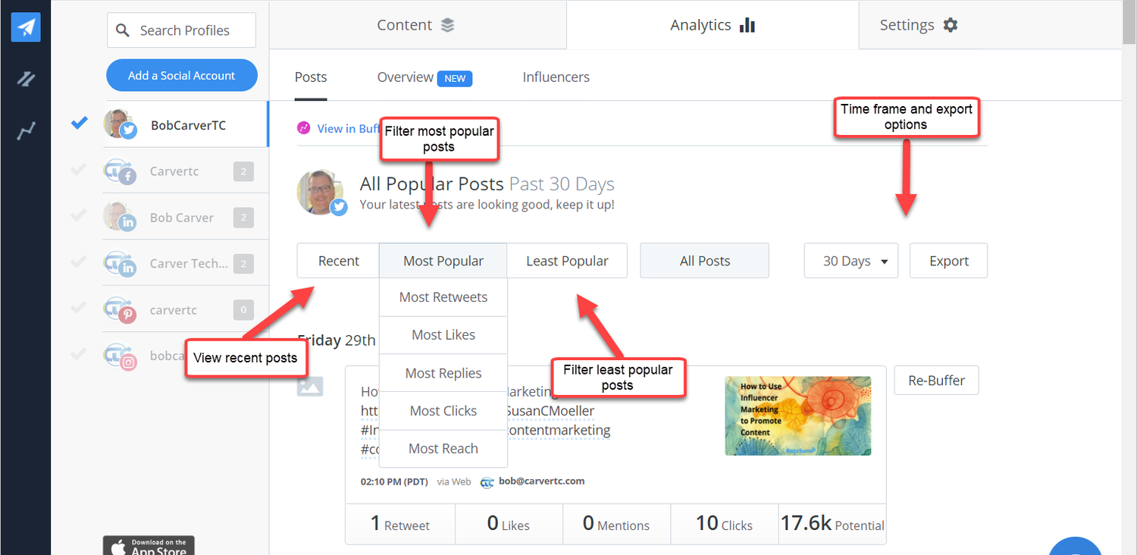Screen dimensions: 1137x555
Task: Click the Content layers icon
Action: 448,25
